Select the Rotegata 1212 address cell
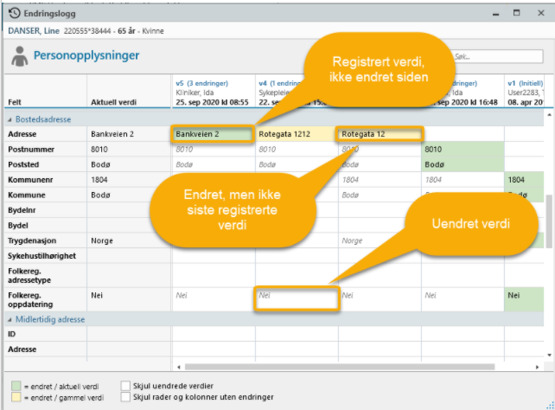This screenshot has width=555, height=410. pos(294,134)
